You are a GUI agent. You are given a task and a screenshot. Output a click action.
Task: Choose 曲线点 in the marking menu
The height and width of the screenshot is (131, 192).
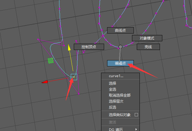point(120,31)
